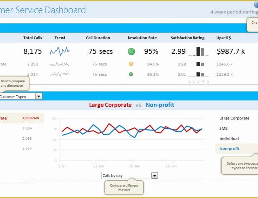Click the 2,014 value left of the chart
The height and width of the screenshot is (198, 258).
pyautogui.click(x=27, y=148)
